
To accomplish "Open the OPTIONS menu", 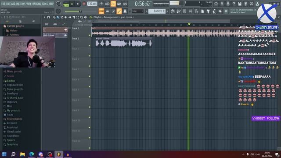I will (x=36, y=4).
